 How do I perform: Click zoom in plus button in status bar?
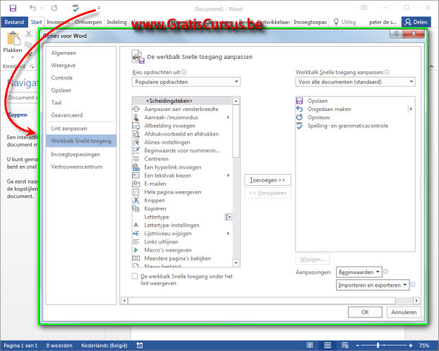click(x=410, y=346)
